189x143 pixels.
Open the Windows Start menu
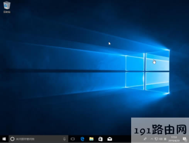pos(4,139)
